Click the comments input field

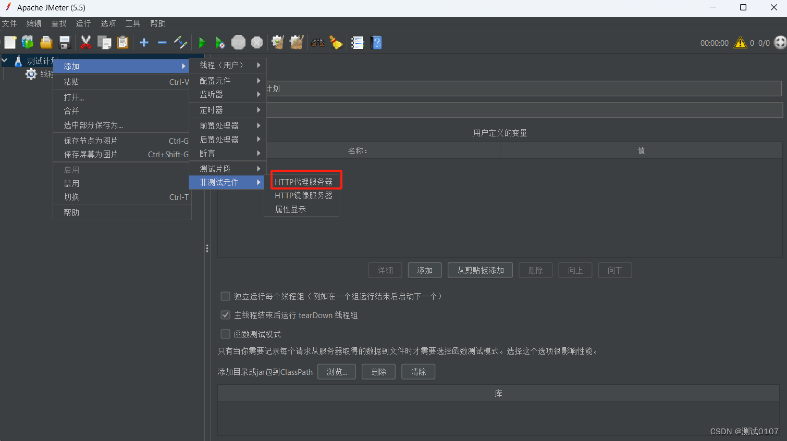[524, 110]
